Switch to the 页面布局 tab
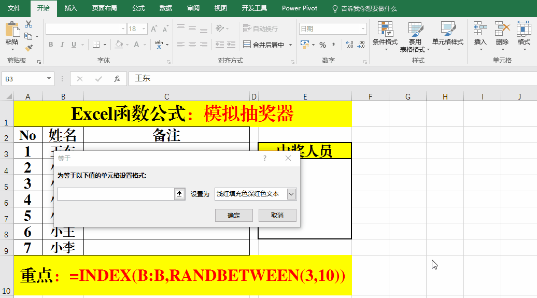This screenshot has width=537, height=298. coord(105,8)
